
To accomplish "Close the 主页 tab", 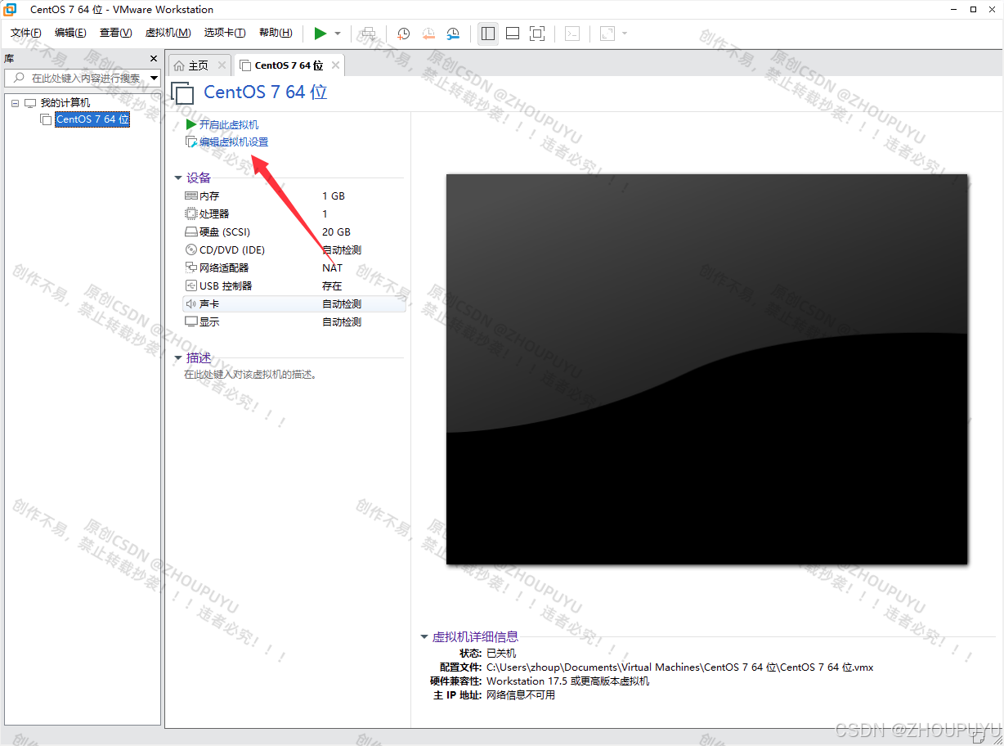I will [222, 65].
